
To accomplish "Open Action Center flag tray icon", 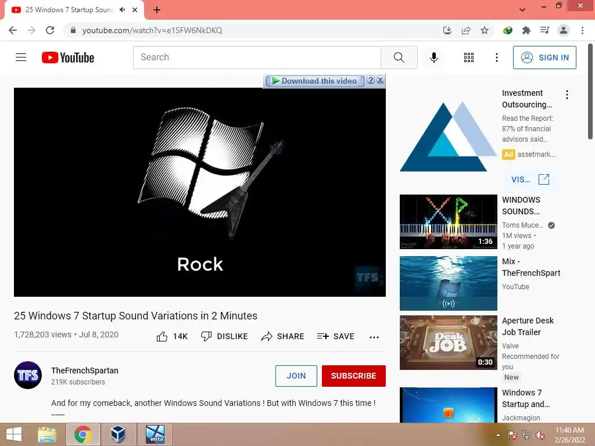I will point(512,435).
